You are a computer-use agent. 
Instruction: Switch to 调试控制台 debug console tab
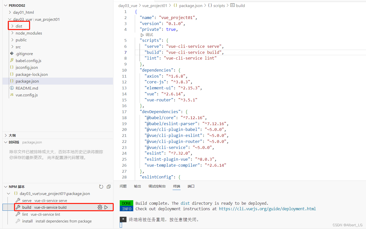(157, 186)
